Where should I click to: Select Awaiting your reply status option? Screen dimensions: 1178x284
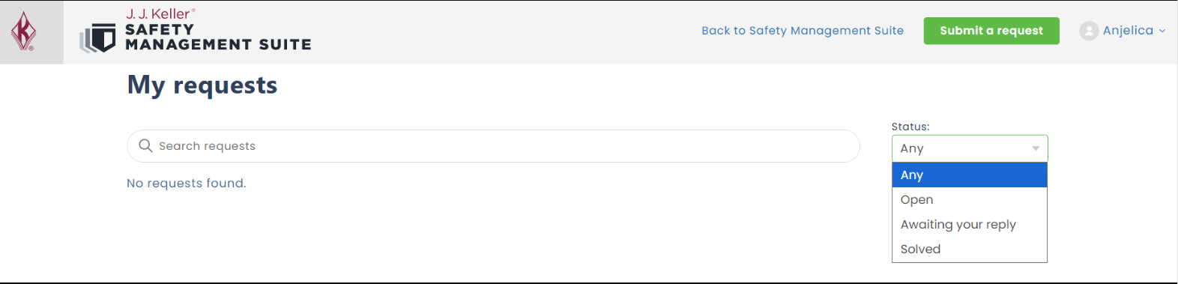[x=970, y=224]
